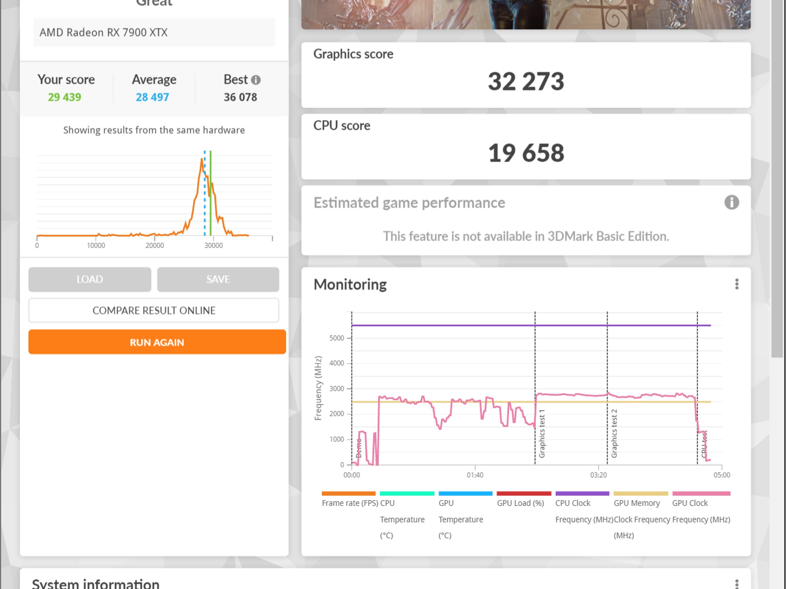Screen dimensions: 786x589
Task: Toggle Frame rate (FPS) legend swatch
Action: [348, 494]
